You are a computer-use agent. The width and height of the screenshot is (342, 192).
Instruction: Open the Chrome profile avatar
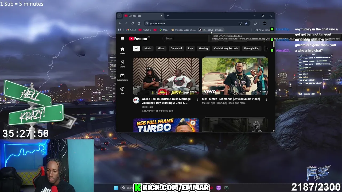tap(265, 23)
